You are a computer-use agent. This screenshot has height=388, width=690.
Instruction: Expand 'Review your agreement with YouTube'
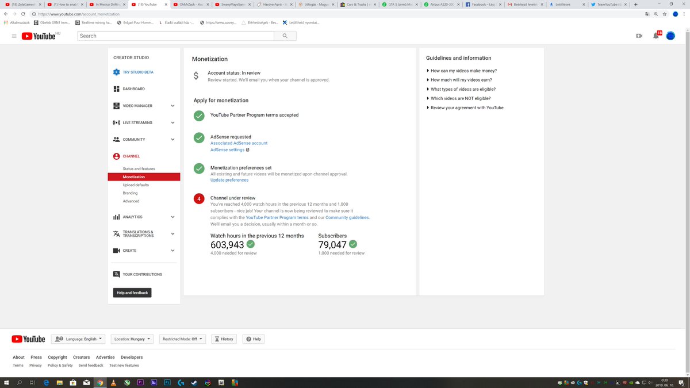click(x=465, y=107)
